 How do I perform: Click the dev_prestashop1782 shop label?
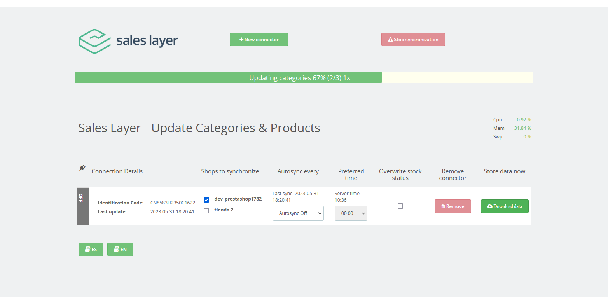238,199
